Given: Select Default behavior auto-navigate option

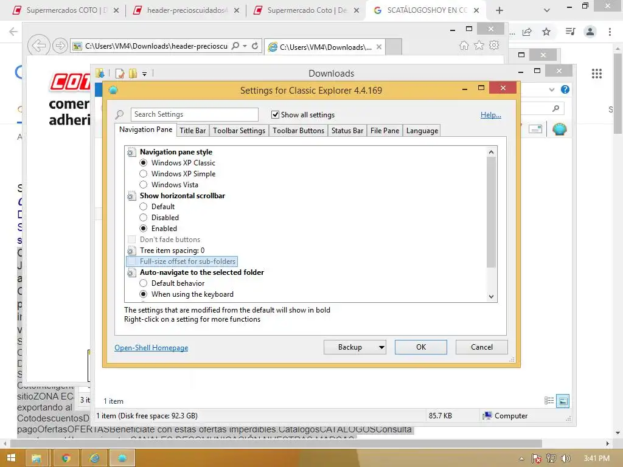Looking at the screenshot, I should click(143, 283).
